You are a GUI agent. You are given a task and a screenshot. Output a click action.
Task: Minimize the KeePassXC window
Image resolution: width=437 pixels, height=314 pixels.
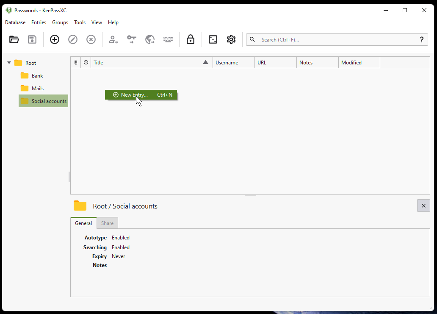point(386,10)
